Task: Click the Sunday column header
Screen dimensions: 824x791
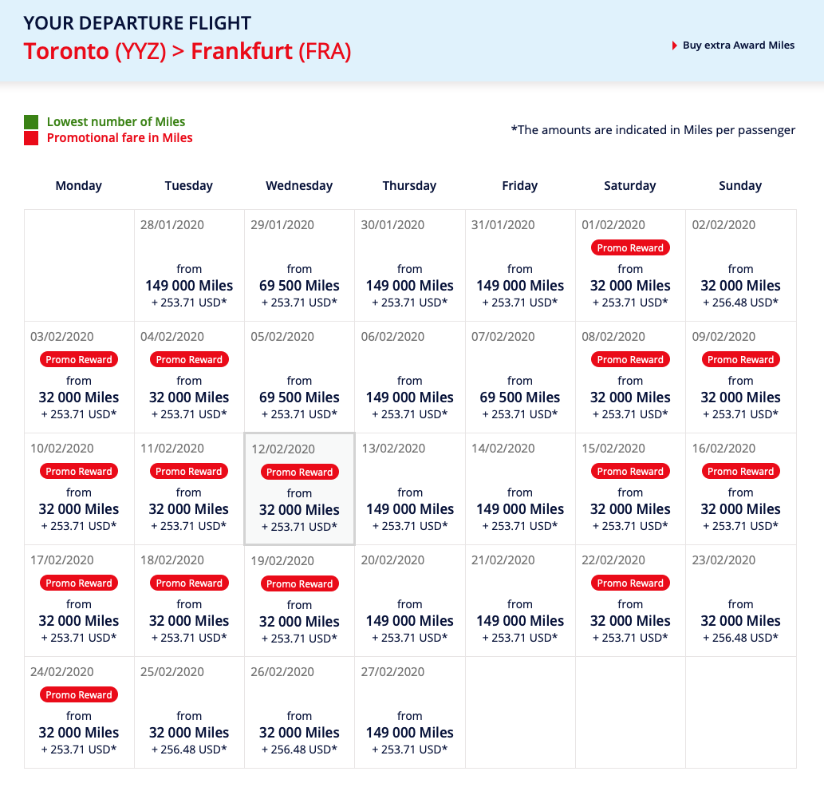Action: click(740, 185)
